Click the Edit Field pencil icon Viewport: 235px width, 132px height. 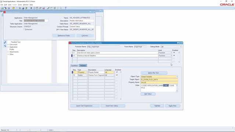48,8
